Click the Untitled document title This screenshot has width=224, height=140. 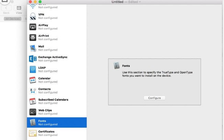coord(117,2)
